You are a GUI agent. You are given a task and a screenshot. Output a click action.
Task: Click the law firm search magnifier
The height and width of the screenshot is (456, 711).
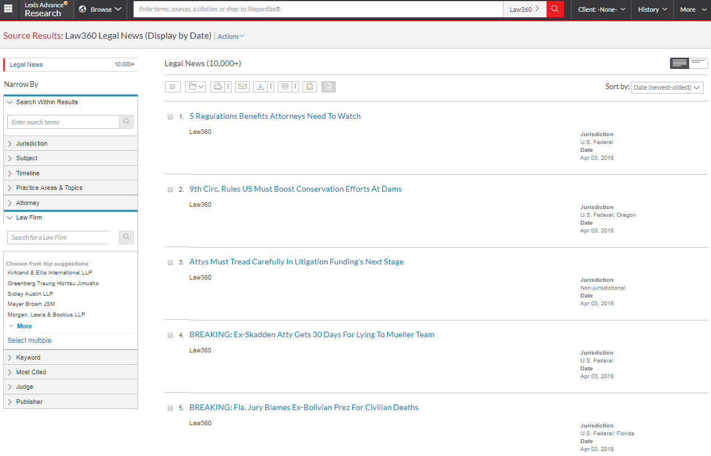[x=126, y=238]
